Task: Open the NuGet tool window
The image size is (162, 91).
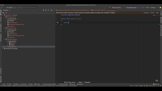Action: click(x=31, y=84)
